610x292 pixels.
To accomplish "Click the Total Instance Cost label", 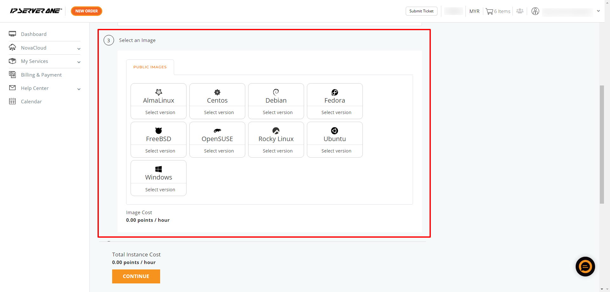I will tap(136, 255).
